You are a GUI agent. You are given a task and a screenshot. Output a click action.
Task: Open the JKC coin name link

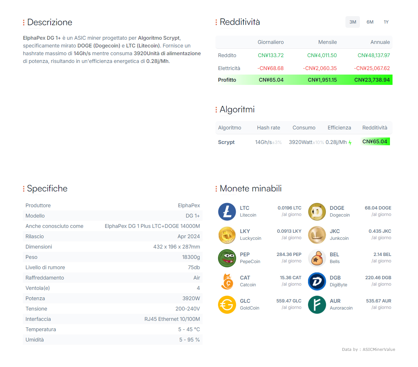(334, 231)
